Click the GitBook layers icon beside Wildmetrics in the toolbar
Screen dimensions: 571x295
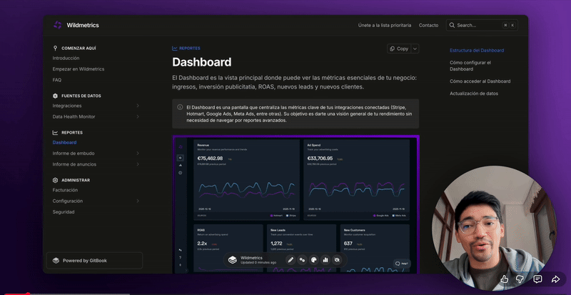click(x=233, y=260)
